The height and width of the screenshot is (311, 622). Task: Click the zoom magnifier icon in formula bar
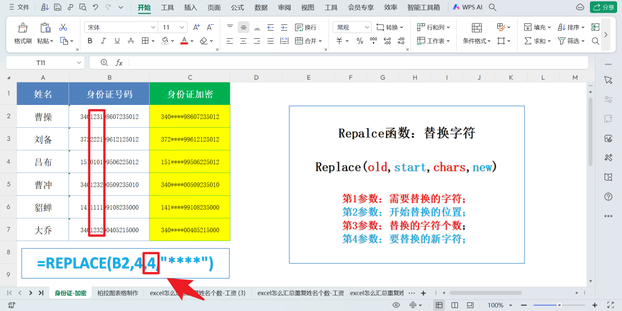(104, 63)
